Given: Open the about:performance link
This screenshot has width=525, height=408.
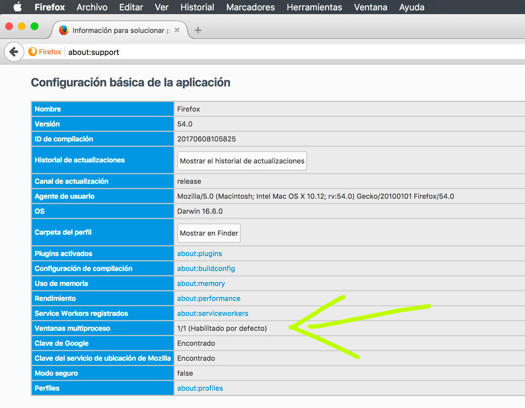Looking at the screenshot, I should click(208, 298).
